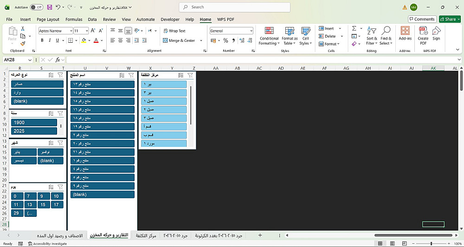Toggle Bold formatting
Image resolution: width=464 pixels, height=247 pixels.
(42, 40)
